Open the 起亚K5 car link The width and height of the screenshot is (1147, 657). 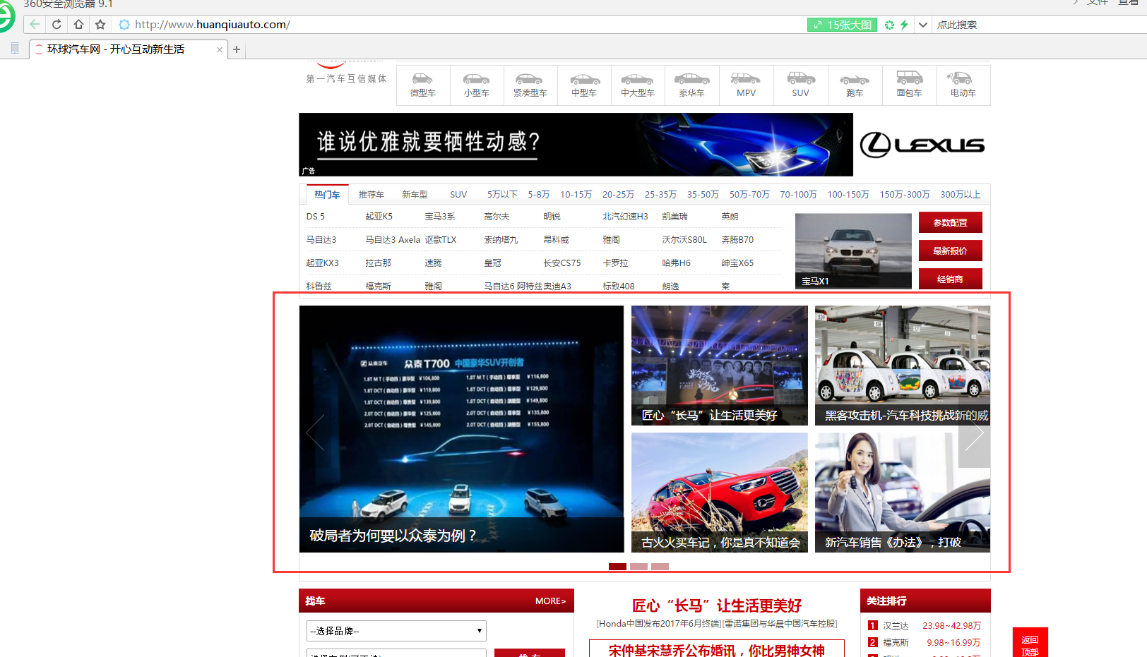379,217
